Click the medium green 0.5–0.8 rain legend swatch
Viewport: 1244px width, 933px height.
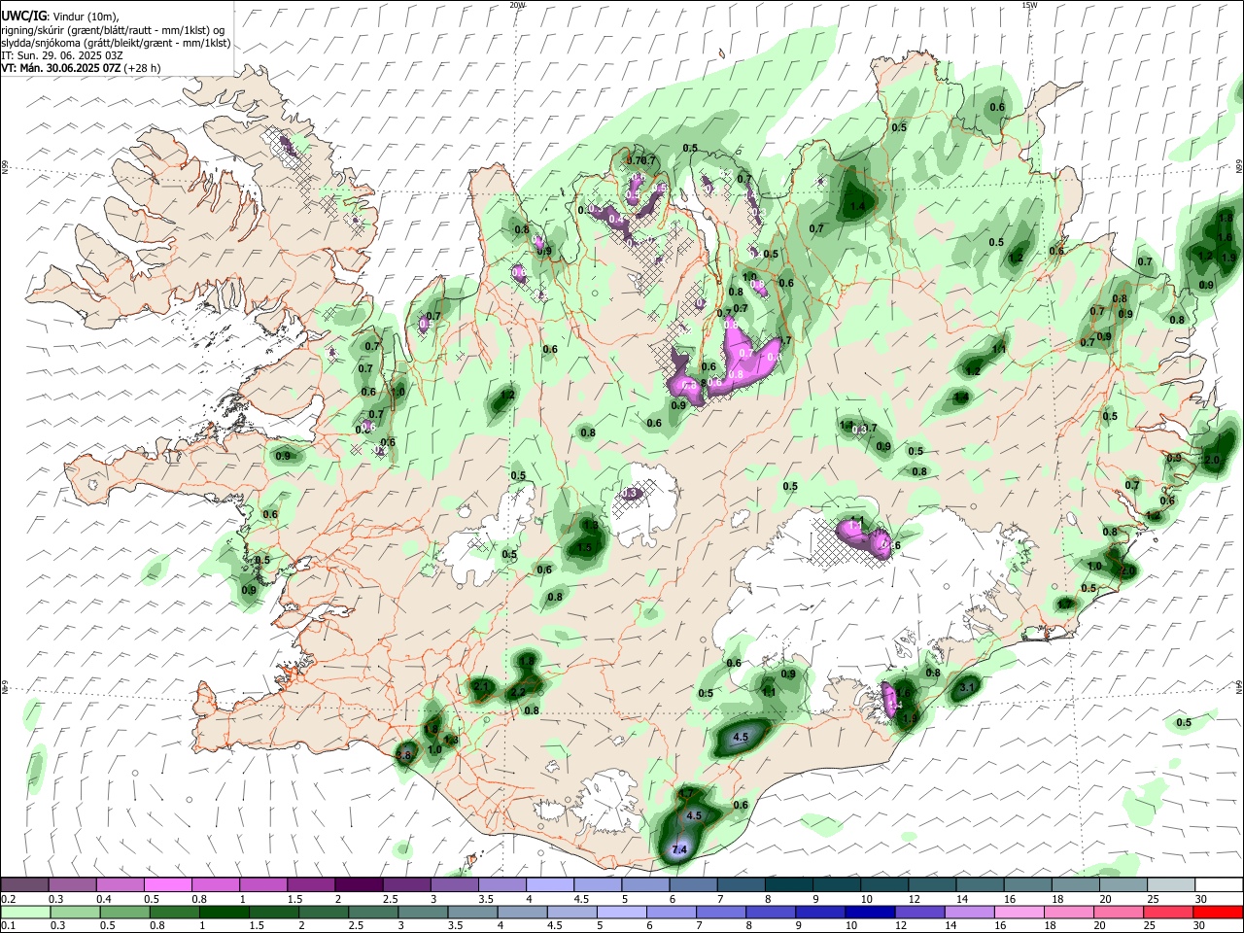(x=124, y=912)
